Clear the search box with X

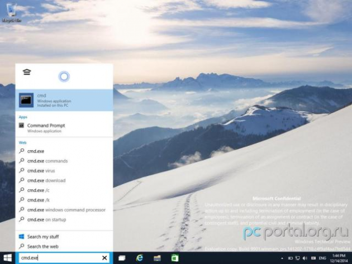[104, 258]
